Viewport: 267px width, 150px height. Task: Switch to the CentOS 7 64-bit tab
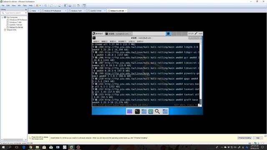click(x=96, y=11)
